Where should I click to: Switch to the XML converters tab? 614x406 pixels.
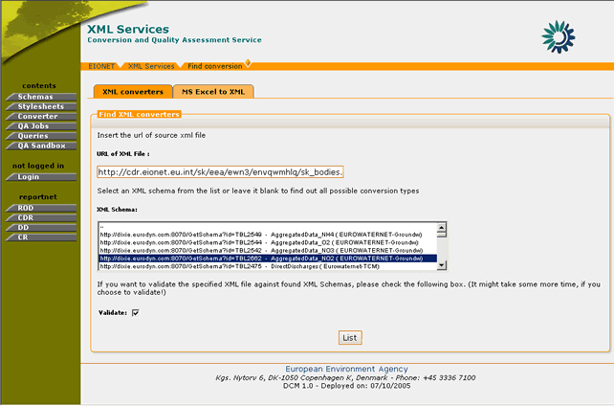[x=133, y=92]
